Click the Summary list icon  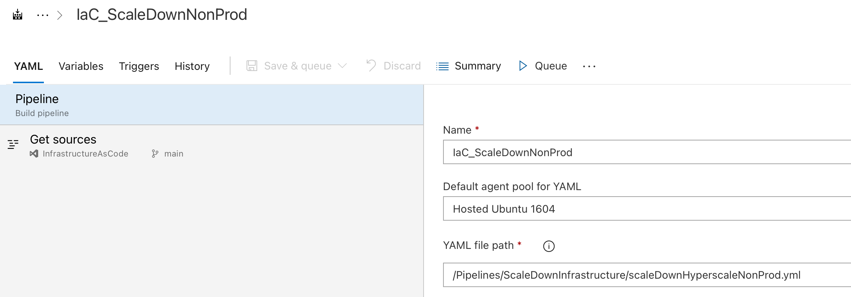(442, 66)
